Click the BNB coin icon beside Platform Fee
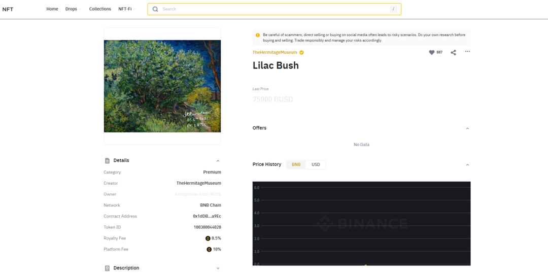Screen dimensions: 548x276 pos(209,250)
